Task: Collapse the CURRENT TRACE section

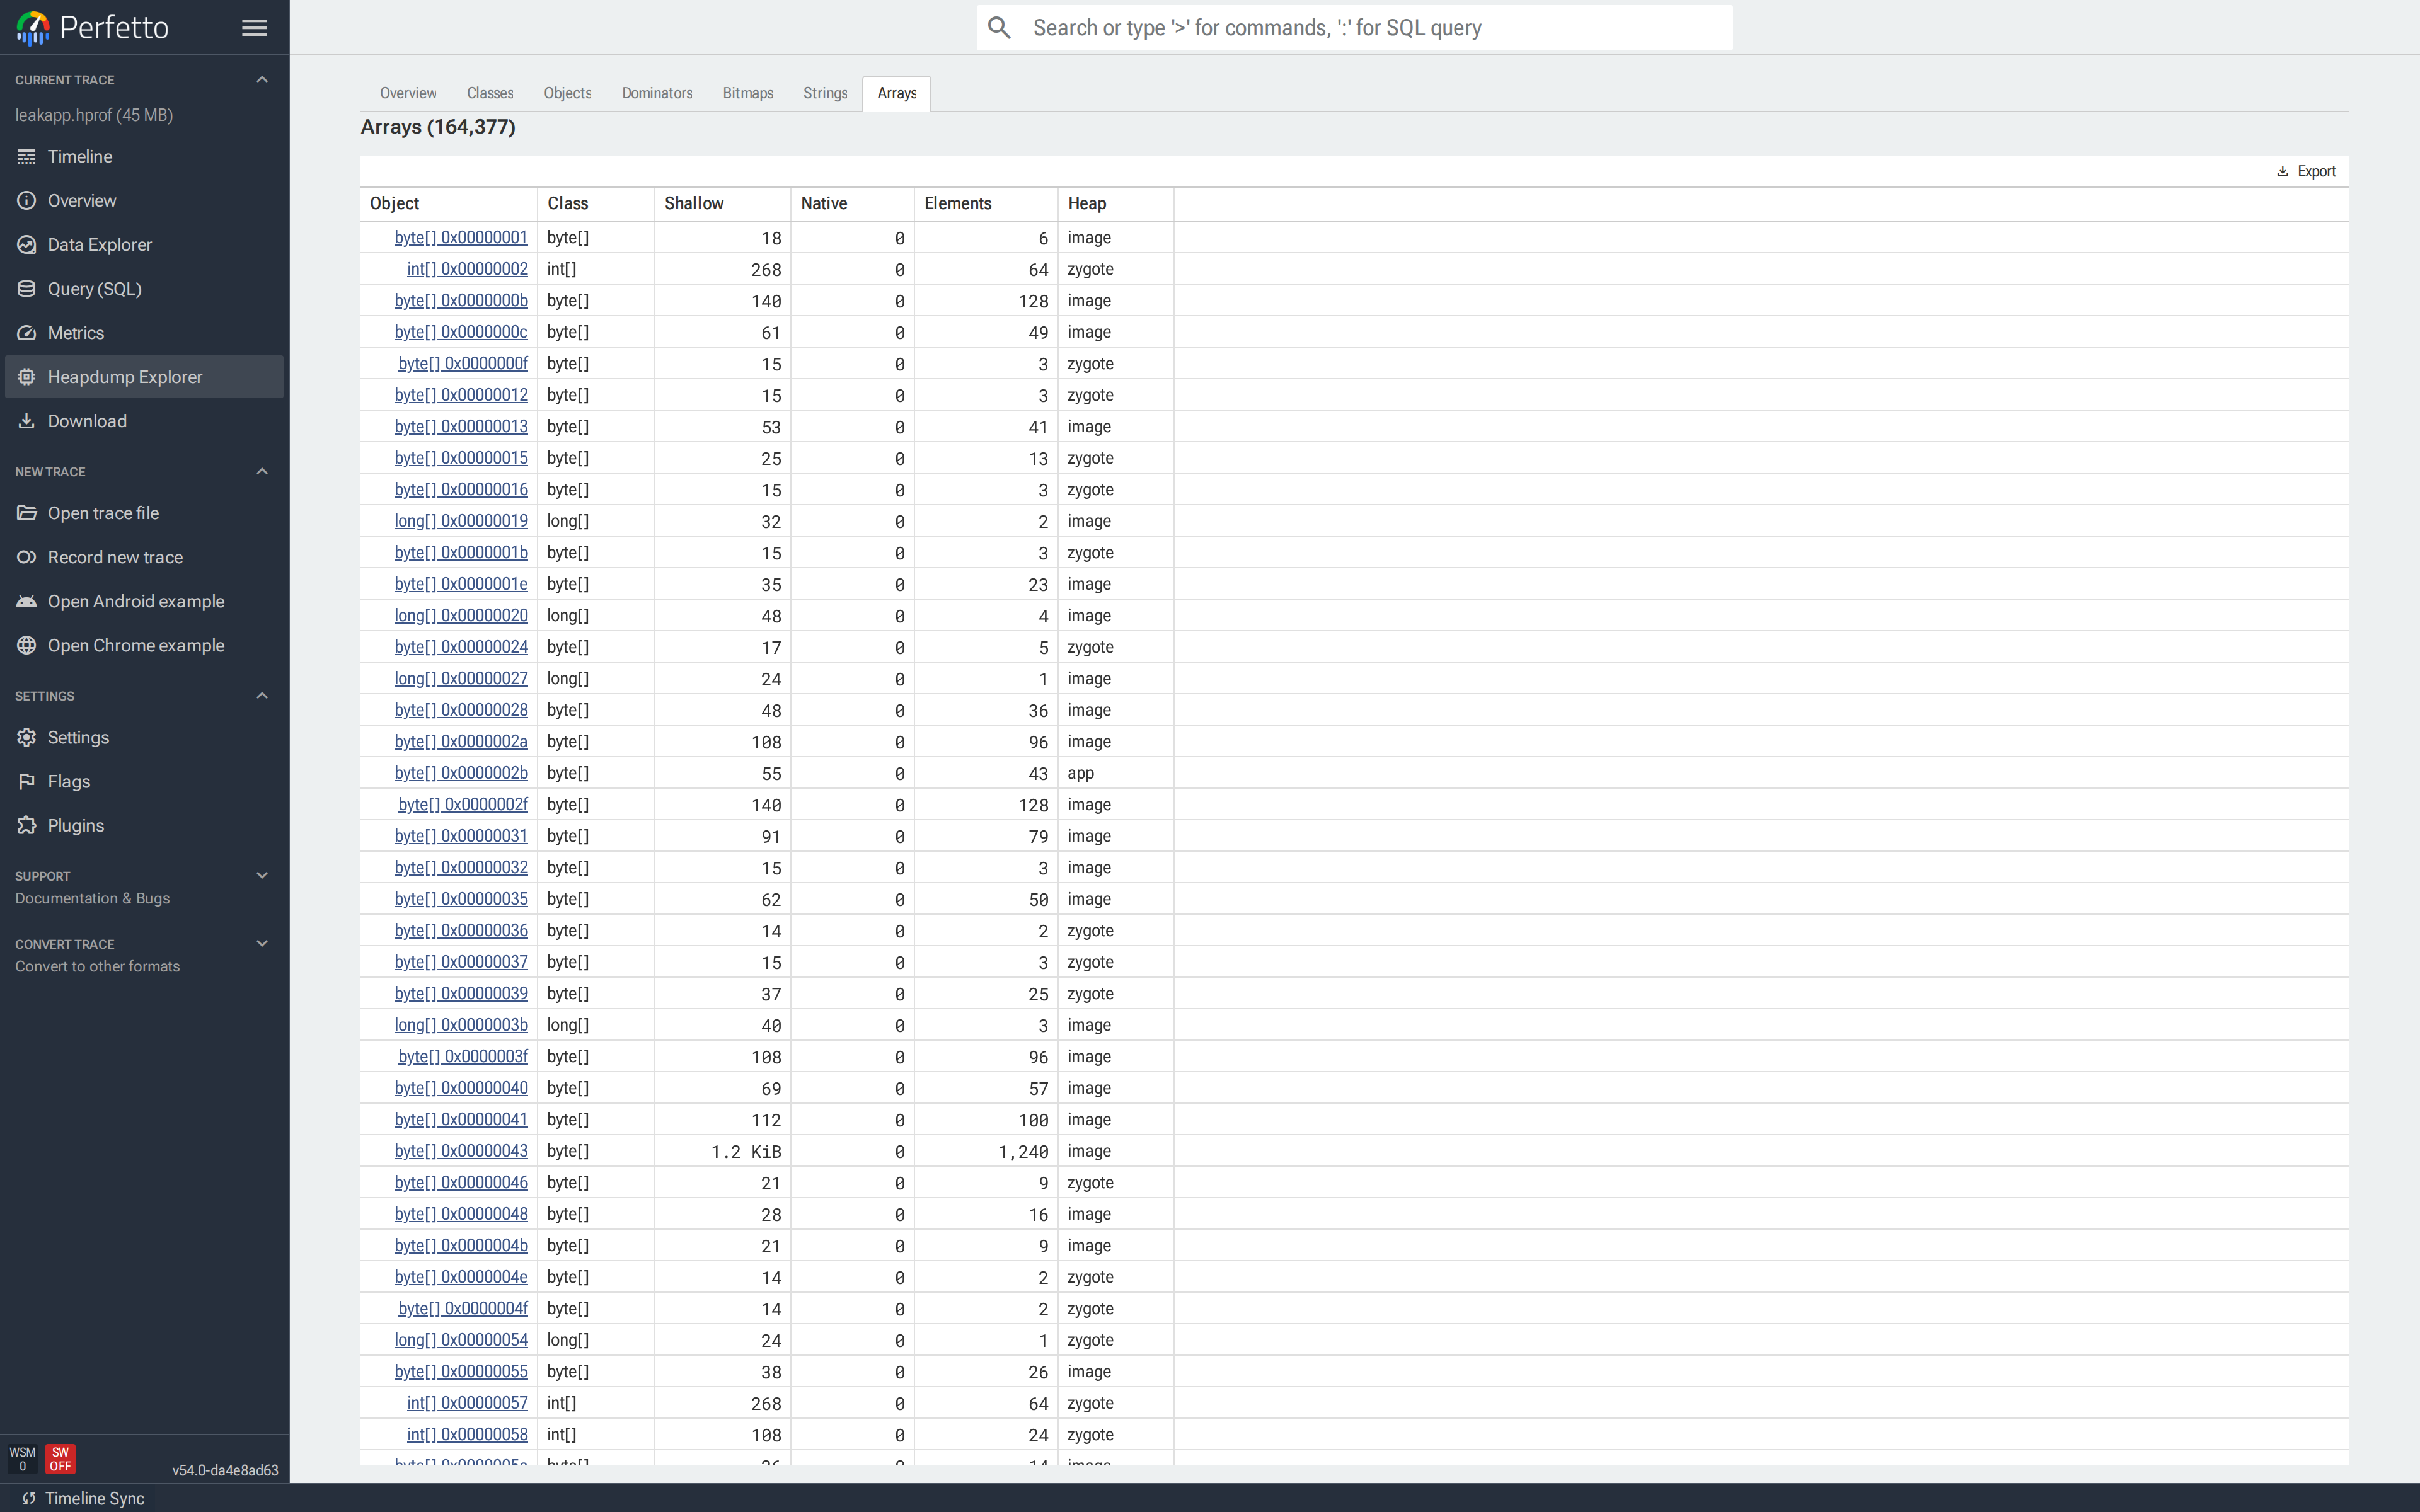Action: (261, 79)
